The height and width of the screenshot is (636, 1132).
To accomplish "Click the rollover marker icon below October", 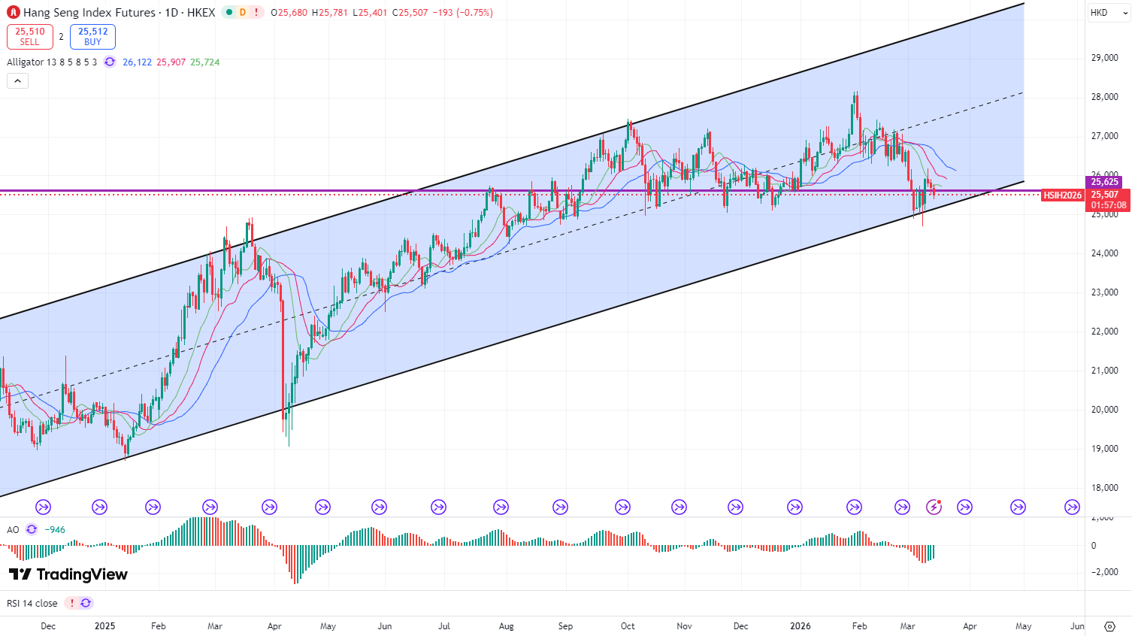I will click(x=622, y=507).
